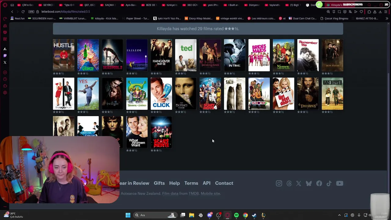Show hidden system tray icons
This screenshot has height=220, width=391.
[x=339, y=215]
